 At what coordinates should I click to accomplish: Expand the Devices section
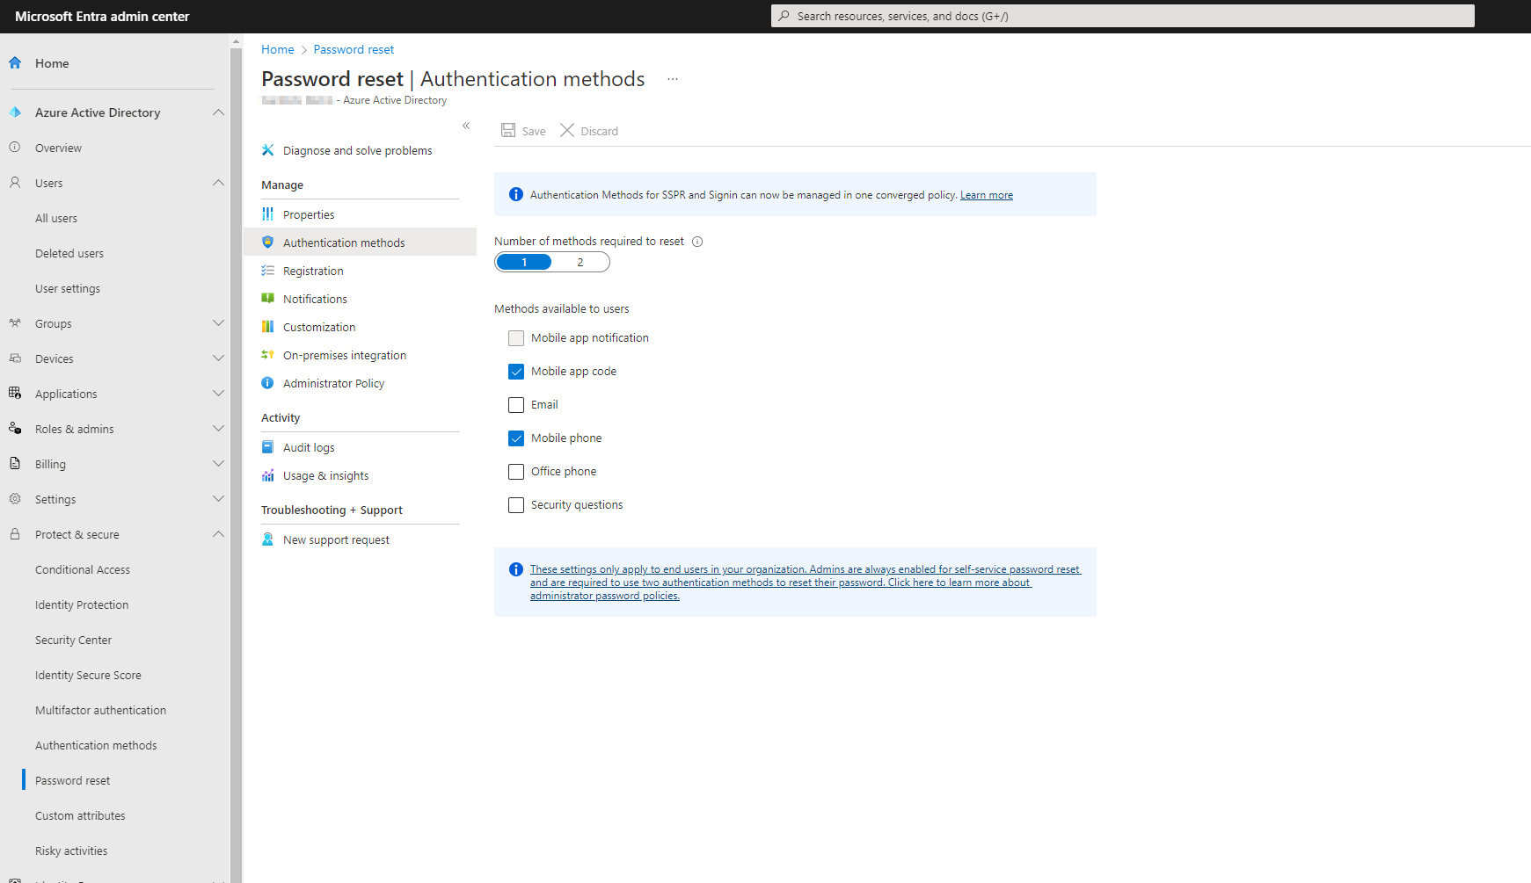[218, 358]
